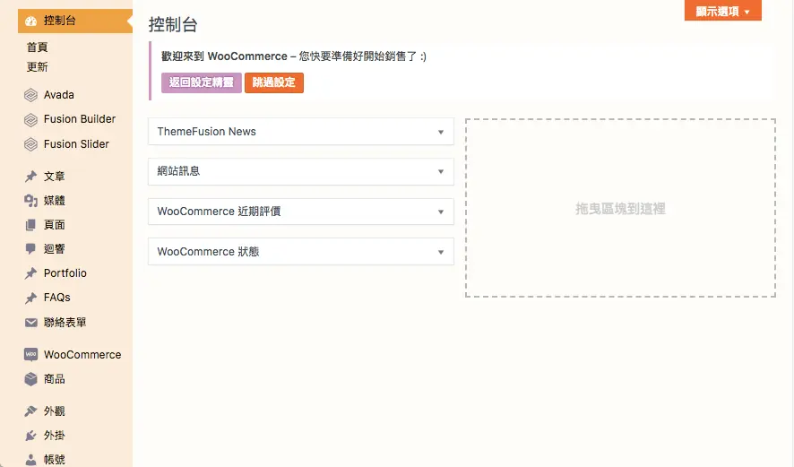Go to 媒體 in the sidebar
The image size is (794, 467).
[x=54, y=201]
